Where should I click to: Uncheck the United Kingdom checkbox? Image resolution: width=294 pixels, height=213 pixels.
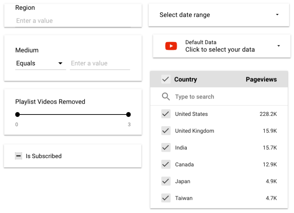point(166,131)
